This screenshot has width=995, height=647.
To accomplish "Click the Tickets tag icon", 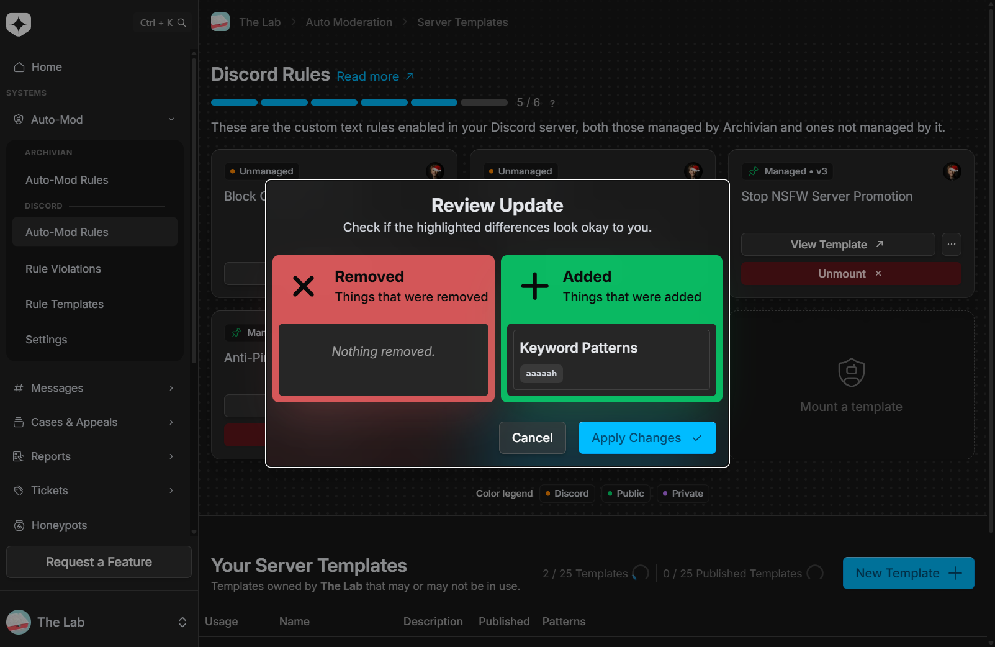I will click(19, 491).
